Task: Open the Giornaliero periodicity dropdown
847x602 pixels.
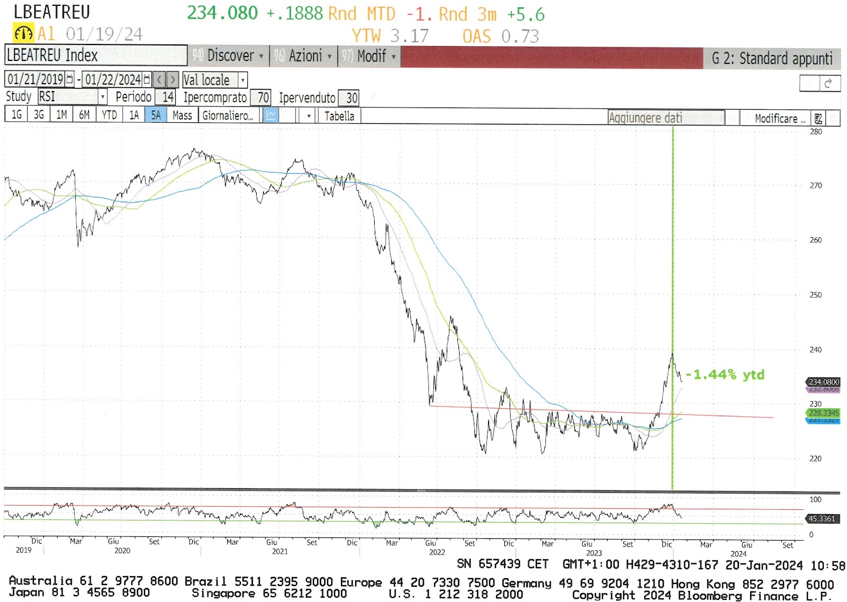Action: pos(229,115)
